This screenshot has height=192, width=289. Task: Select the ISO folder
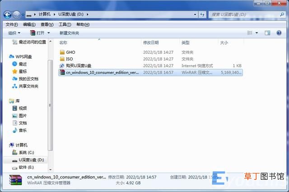click(66, 59)
